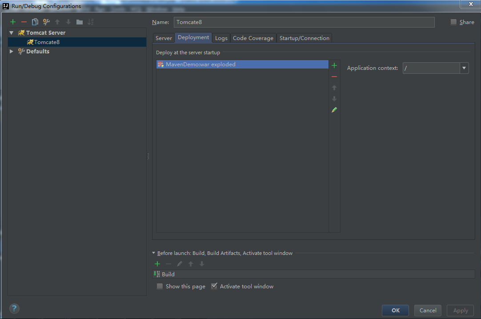
Task: Select the Build before-launch task row
Action: 313,274
